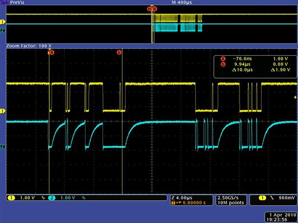Click cursor 'b' marker in zoom view
Screen dimensions: 298x223
[119, 52]
